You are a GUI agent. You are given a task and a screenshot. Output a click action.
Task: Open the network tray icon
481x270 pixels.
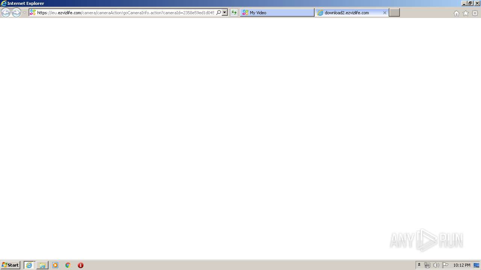pos(427,265)
